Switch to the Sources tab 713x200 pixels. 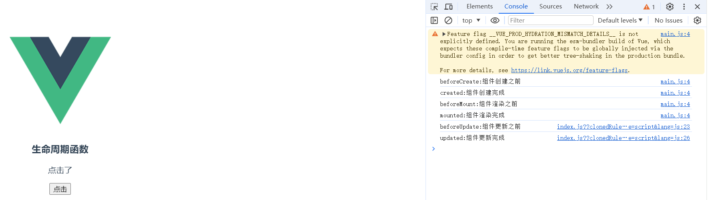point(550,6)
